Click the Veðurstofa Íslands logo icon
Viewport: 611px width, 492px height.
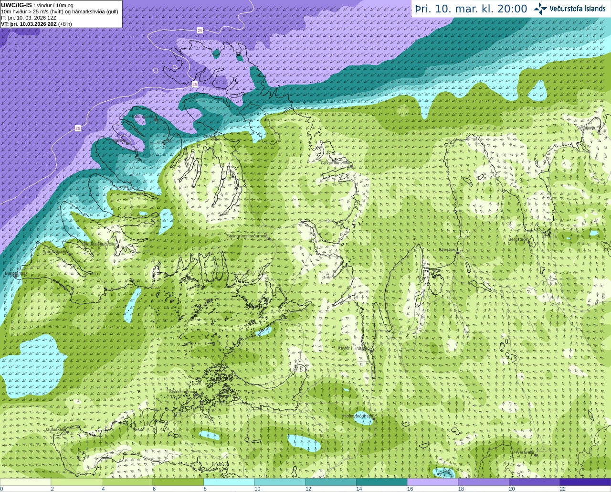point(540,9)
